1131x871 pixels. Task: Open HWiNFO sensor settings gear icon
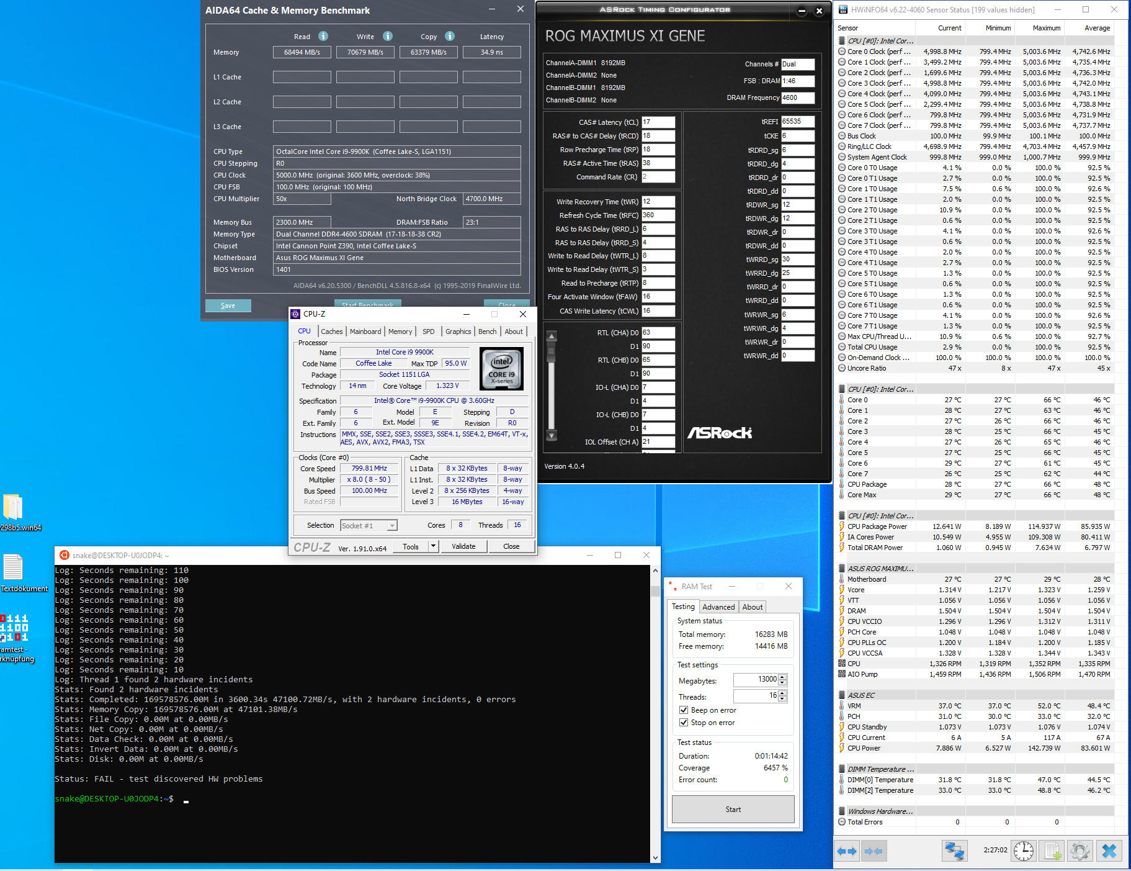point(1080,851)
